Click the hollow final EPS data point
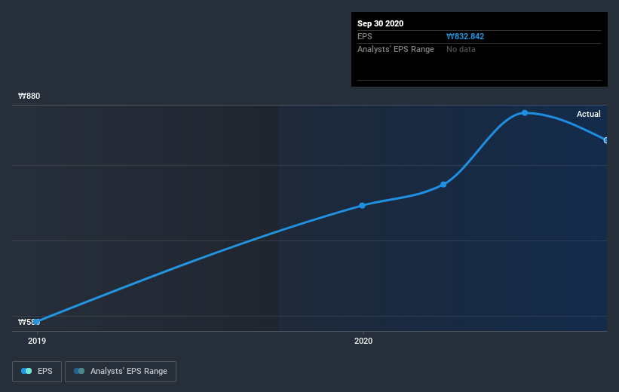 pos(605,140)
